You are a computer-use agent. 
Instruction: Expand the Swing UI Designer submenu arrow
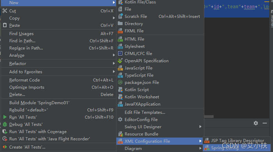201,127
